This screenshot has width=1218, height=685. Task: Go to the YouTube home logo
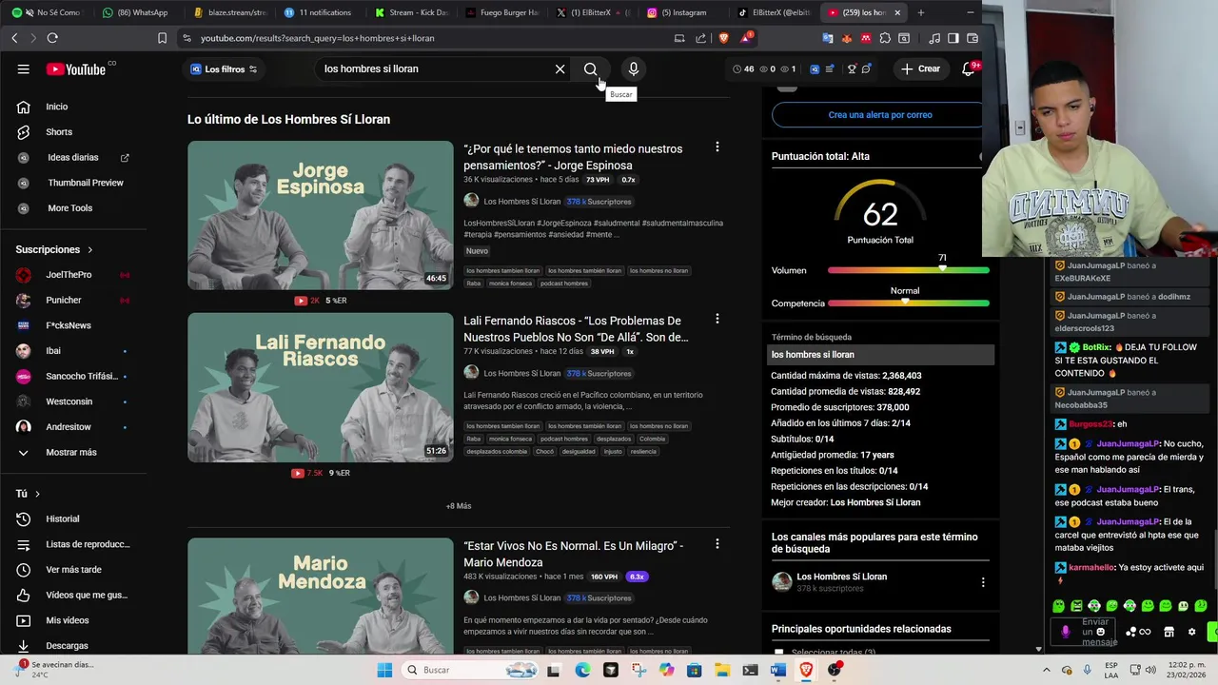[x=76, y=68]
